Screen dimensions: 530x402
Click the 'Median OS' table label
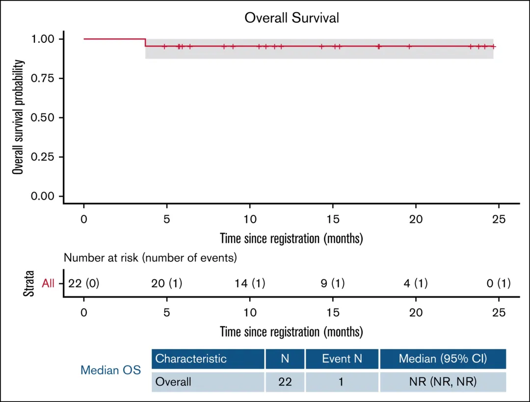pos(110,370)
